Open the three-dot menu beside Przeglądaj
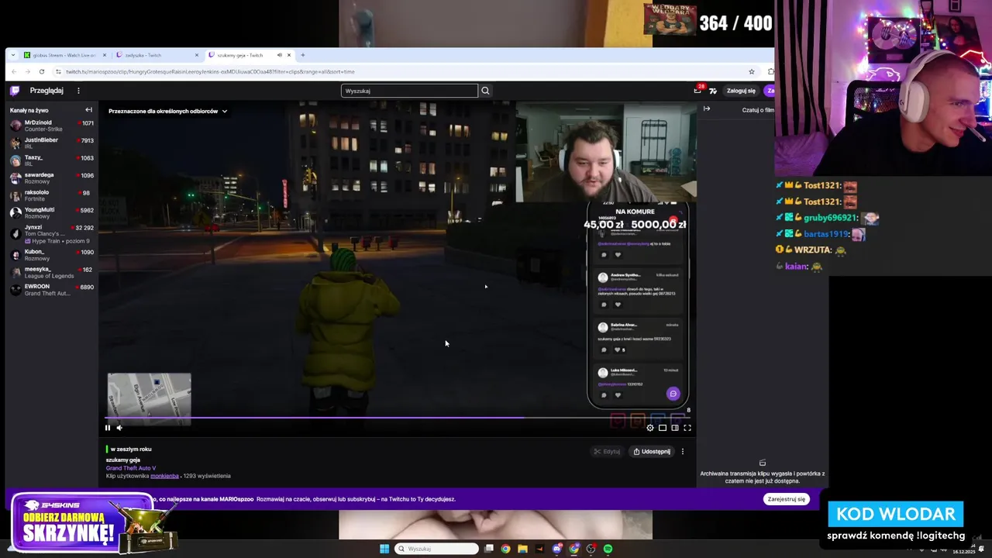 point(78,91)
